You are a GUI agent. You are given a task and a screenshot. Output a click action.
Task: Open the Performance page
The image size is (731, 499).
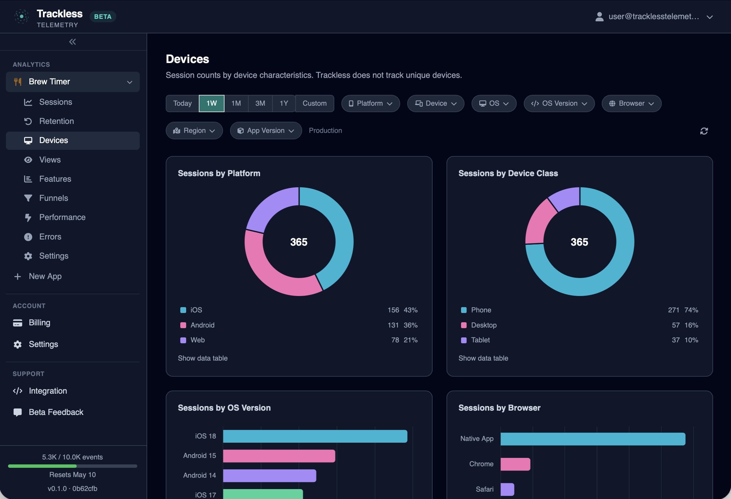[x=73, y=218]
